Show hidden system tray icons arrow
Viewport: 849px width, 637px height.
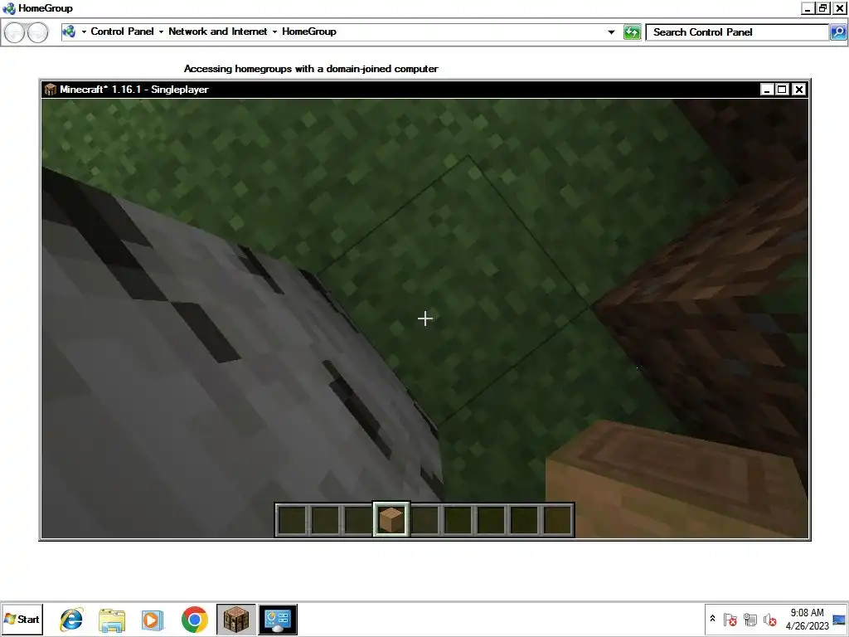pos(712,619)
